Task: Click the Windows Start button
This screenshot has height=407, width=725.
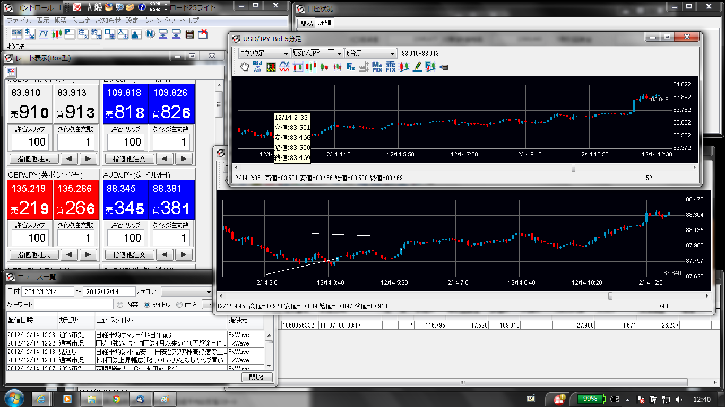Action: (x=14, y=399)
